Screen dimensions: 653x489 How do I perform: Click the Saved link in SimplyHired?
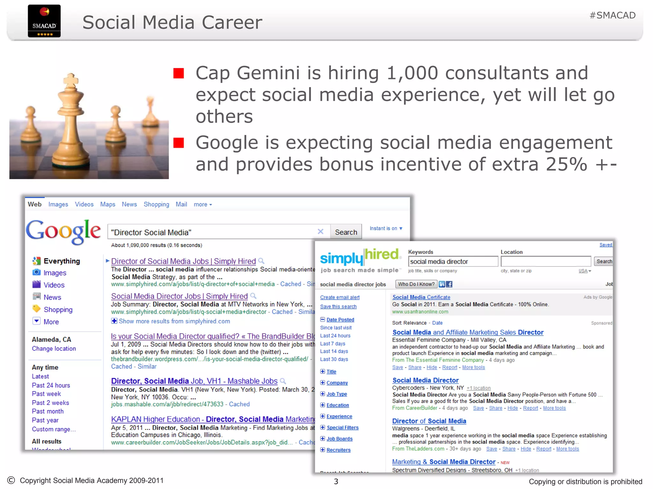click(605, 245)
